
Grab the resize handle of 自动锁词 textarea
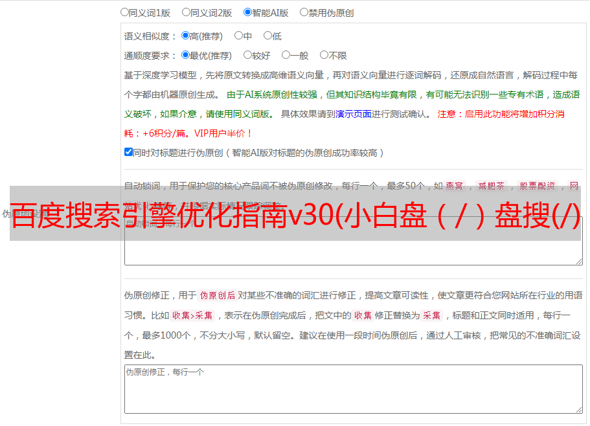pos(579,262)
